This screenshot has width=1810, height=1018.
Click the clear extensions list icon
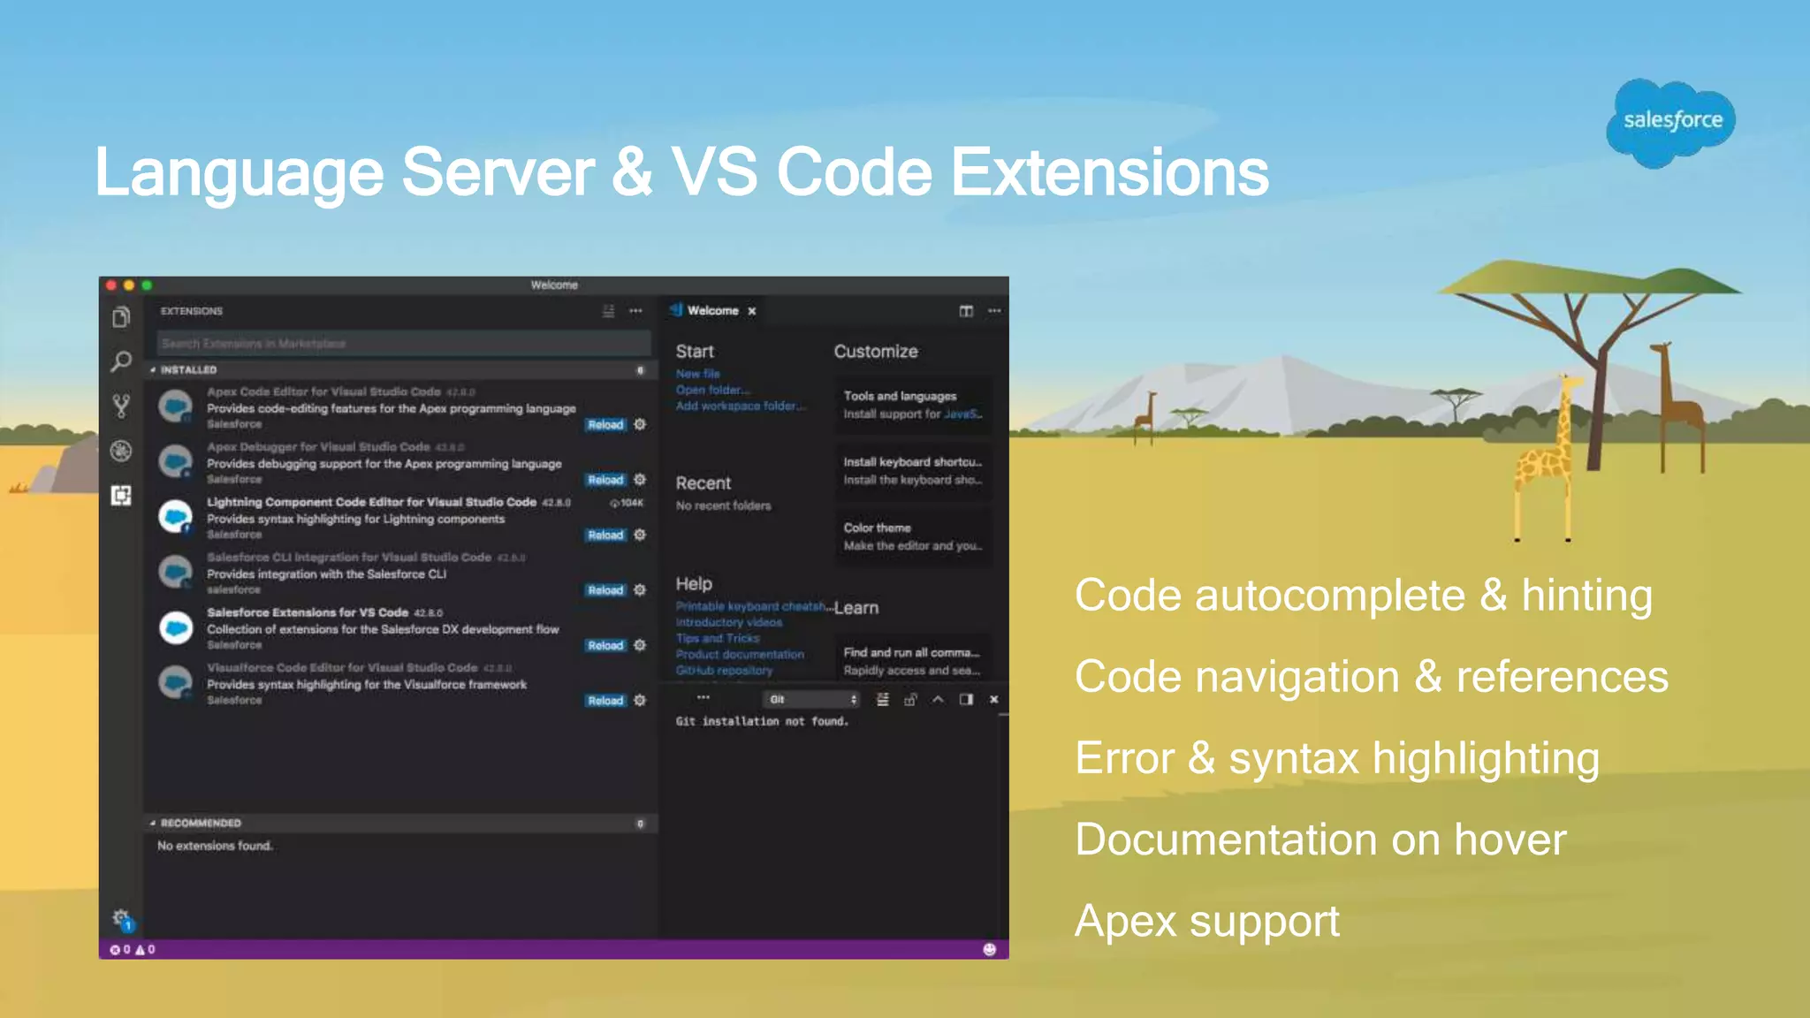(608, 311)
